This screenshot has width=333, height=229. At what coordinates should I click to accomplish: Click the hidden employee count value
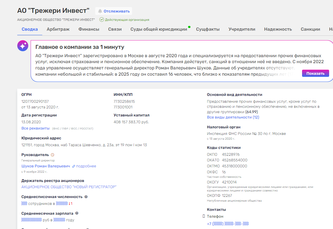24,203
